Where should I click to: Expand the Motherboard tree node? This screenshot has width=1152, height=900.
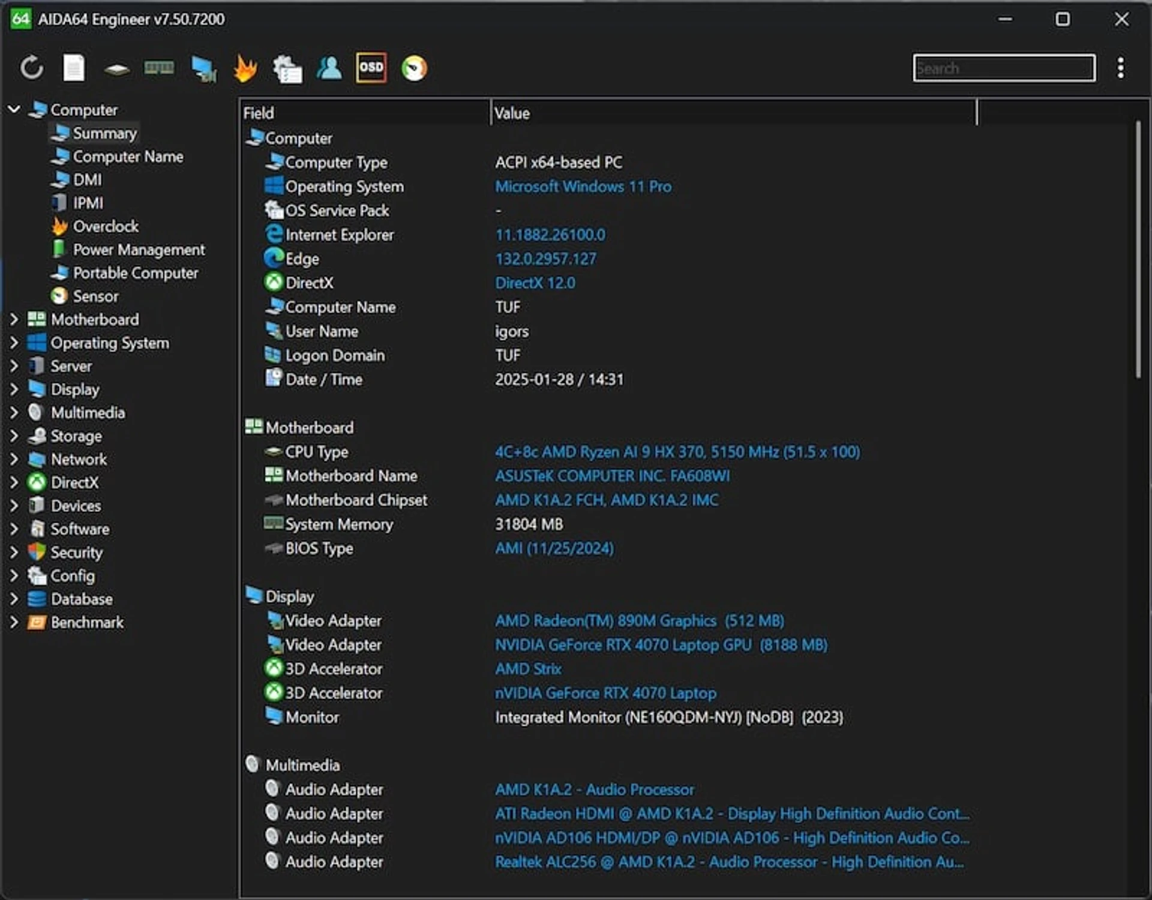click(14, 319)
